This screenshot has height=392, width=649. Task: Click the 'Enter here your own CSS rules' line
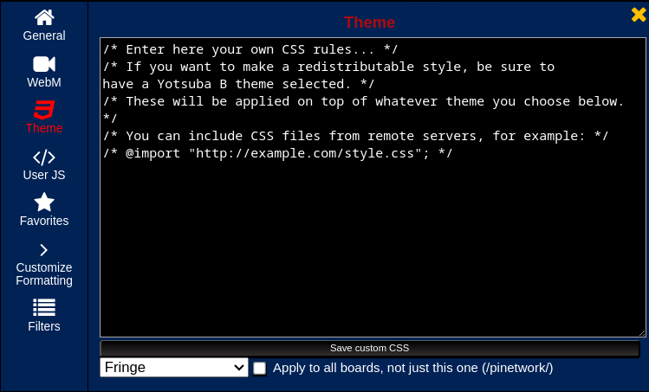point(250,49)
